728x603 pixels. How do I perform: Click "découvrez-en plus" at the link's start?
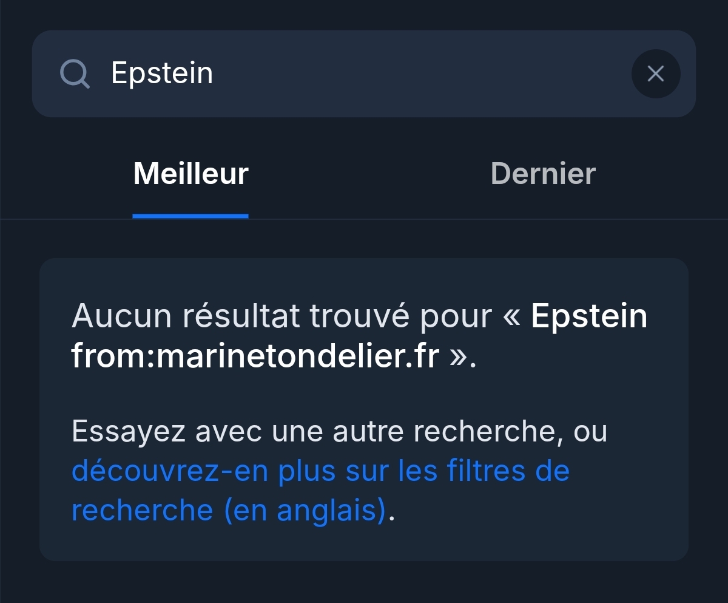170,471
